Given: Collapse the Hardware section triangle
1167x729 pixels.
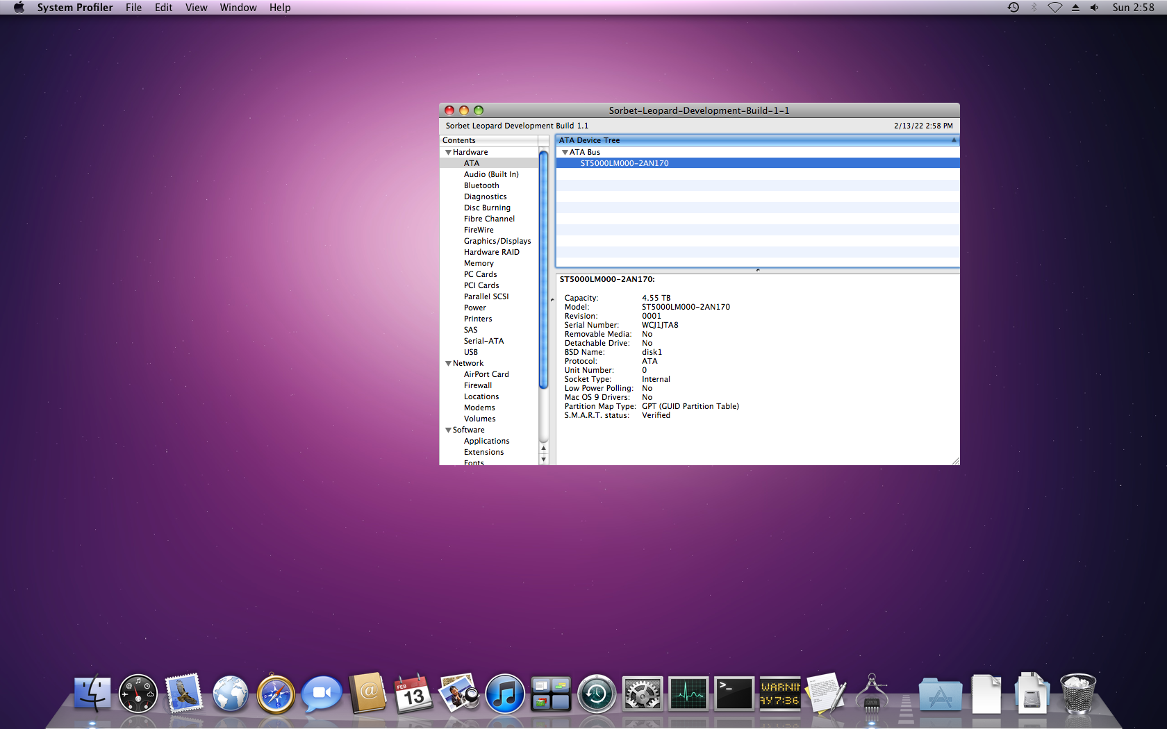Looking at the screenshot, I should (x=448, y=152).
